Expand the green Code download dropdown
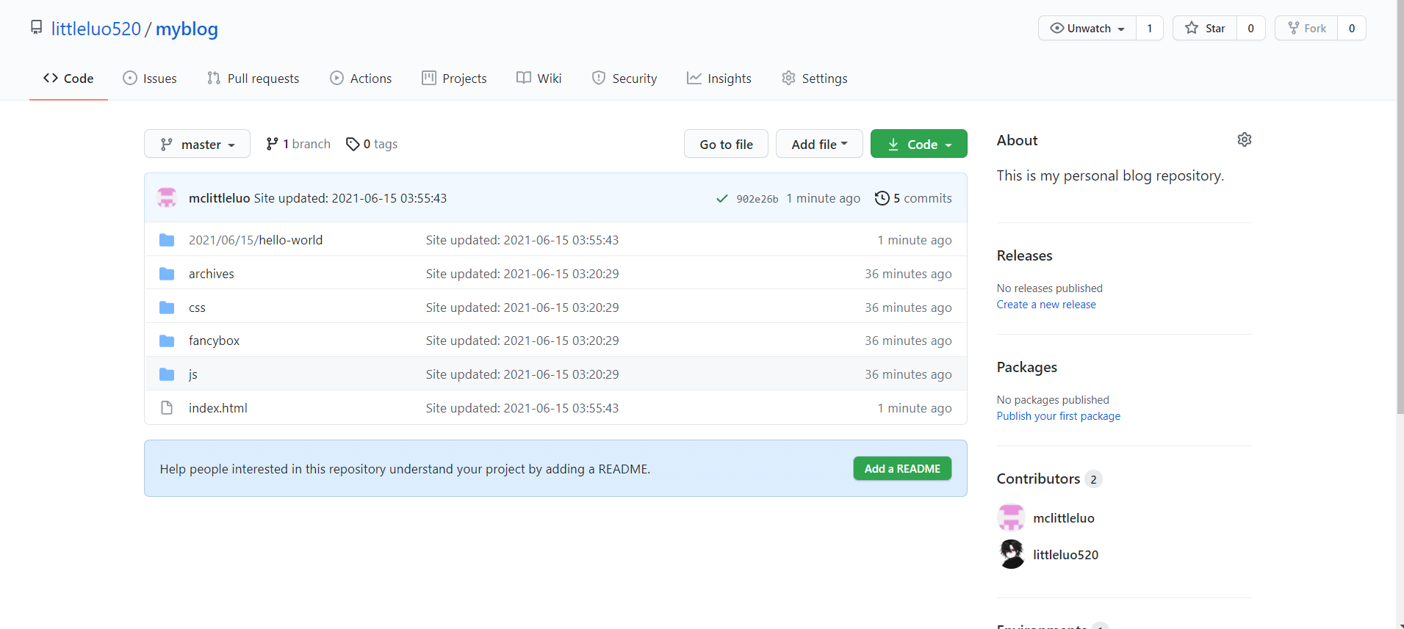1404x629 pixels. coord(918,144)
